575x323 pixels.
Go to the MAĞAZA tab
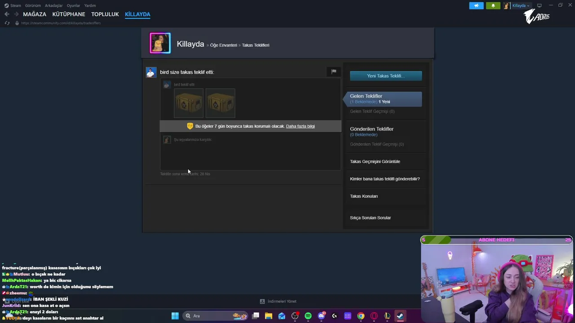(35, 14)
